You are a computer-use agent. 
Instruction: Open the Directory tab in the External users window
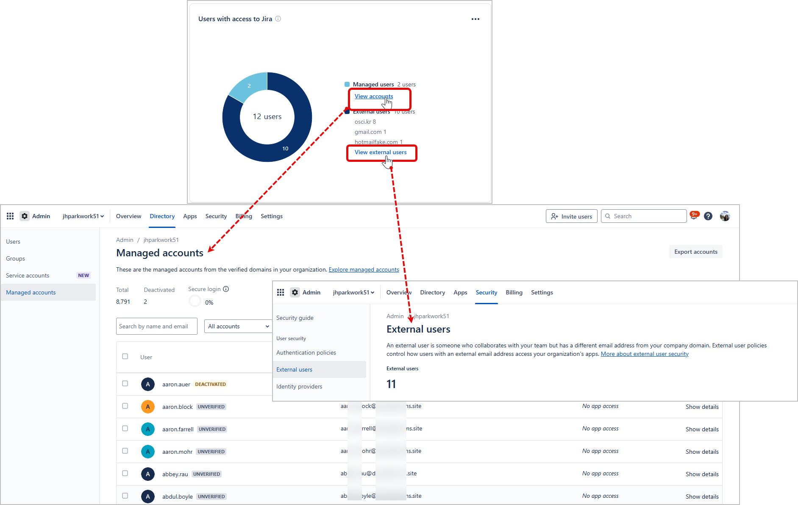tap(433, 292)
